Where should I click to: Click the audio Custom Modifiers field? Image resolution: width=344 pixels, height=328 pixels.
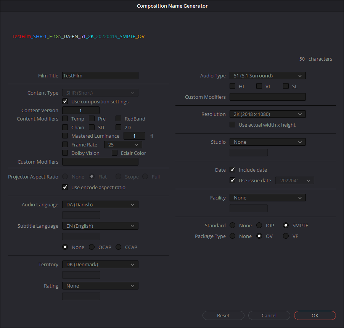click(x=267, y=97)
